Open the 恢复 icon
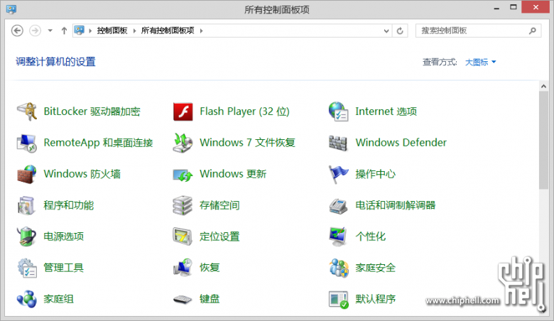Screen dimensions: 554x321 183,268
